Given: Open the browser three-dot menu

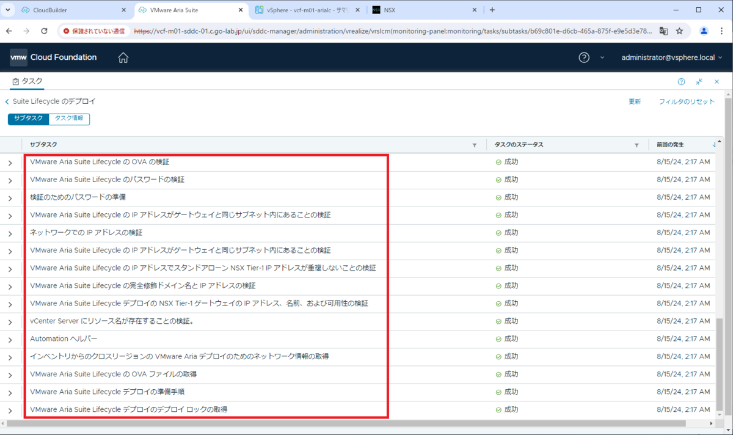Looking at the screenshot, I should tap(722, 31).
